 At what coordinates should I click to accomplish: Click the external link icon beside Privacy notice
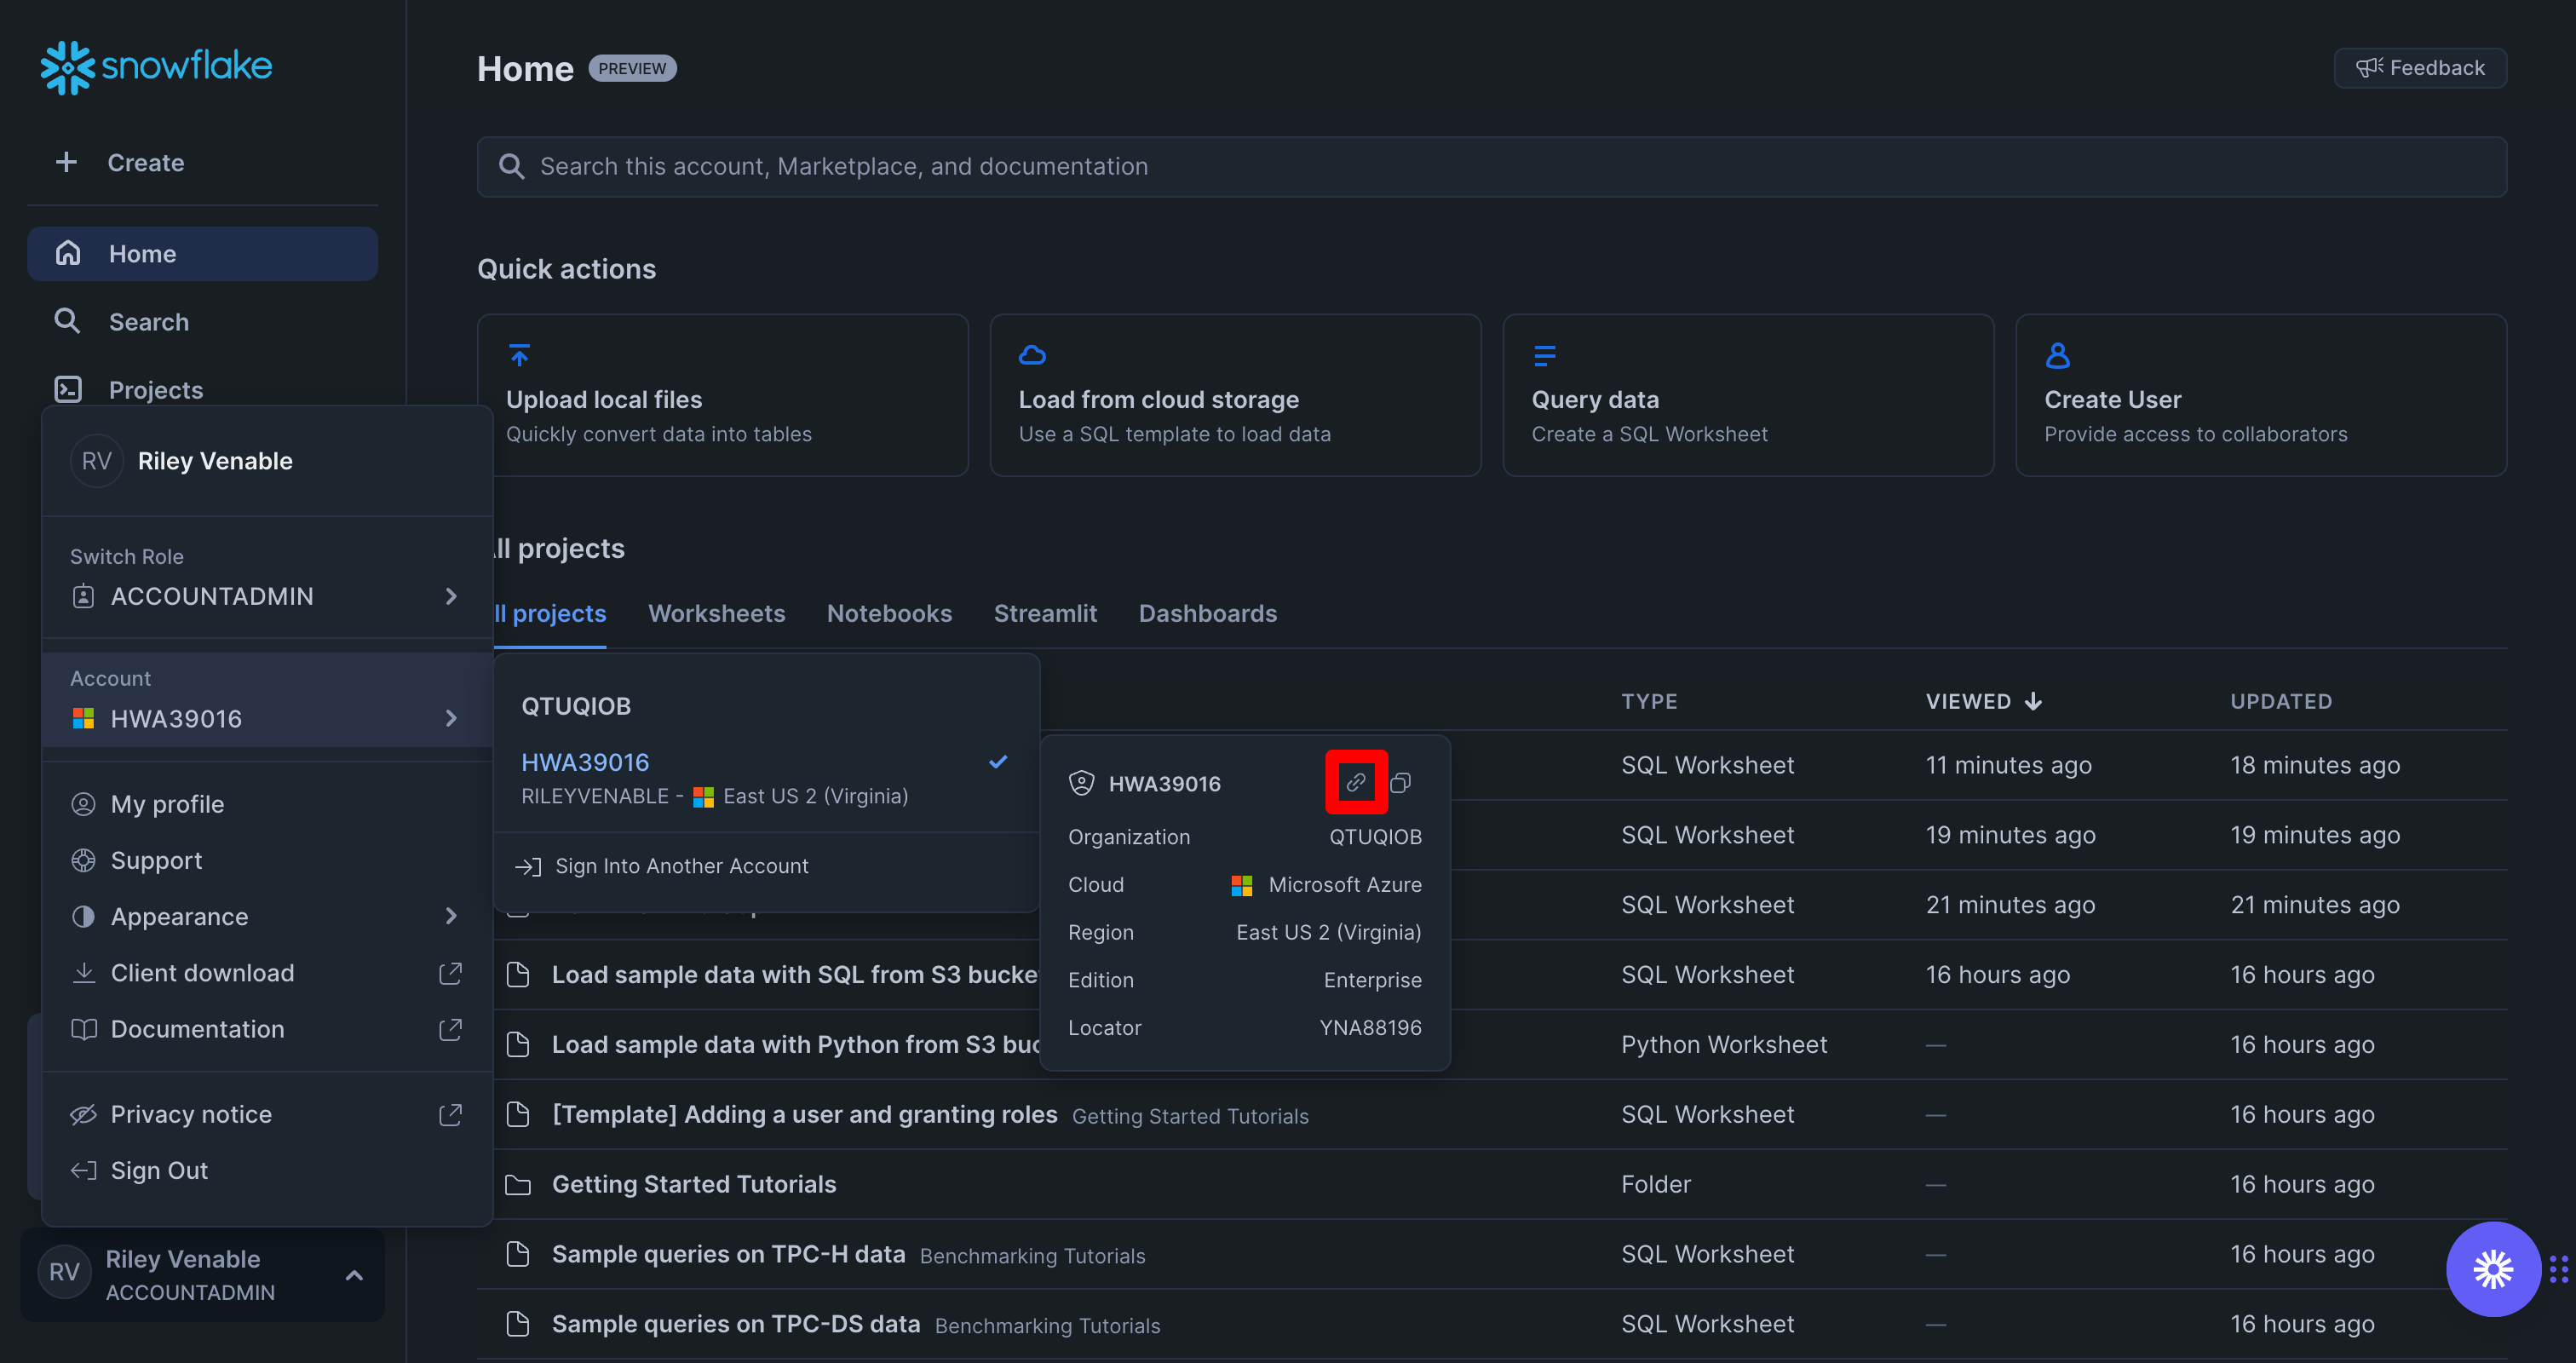click(450, 1113)
